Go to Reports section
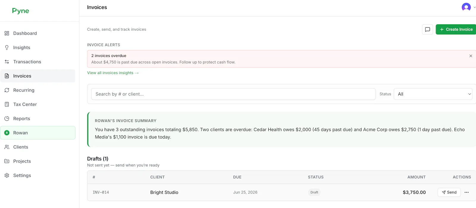 38,119
